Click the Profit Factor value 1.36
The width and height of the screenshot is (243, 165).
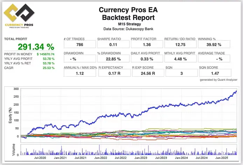(x=147, y=44)
